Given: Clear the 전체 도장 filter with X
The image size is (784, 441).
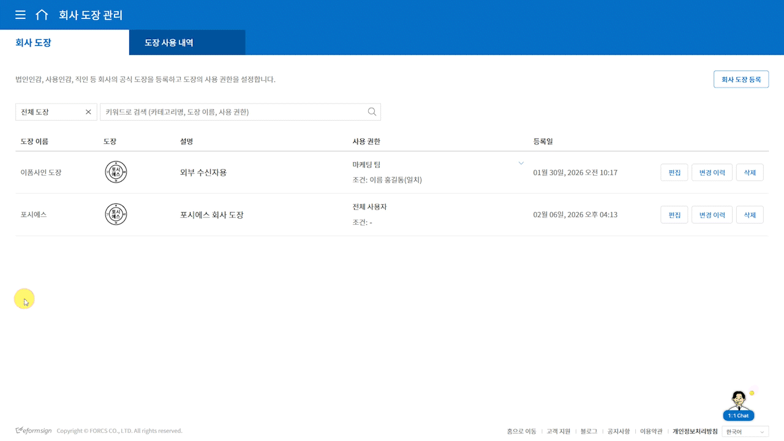Looking at the screenshot, I should coord(88,112).
